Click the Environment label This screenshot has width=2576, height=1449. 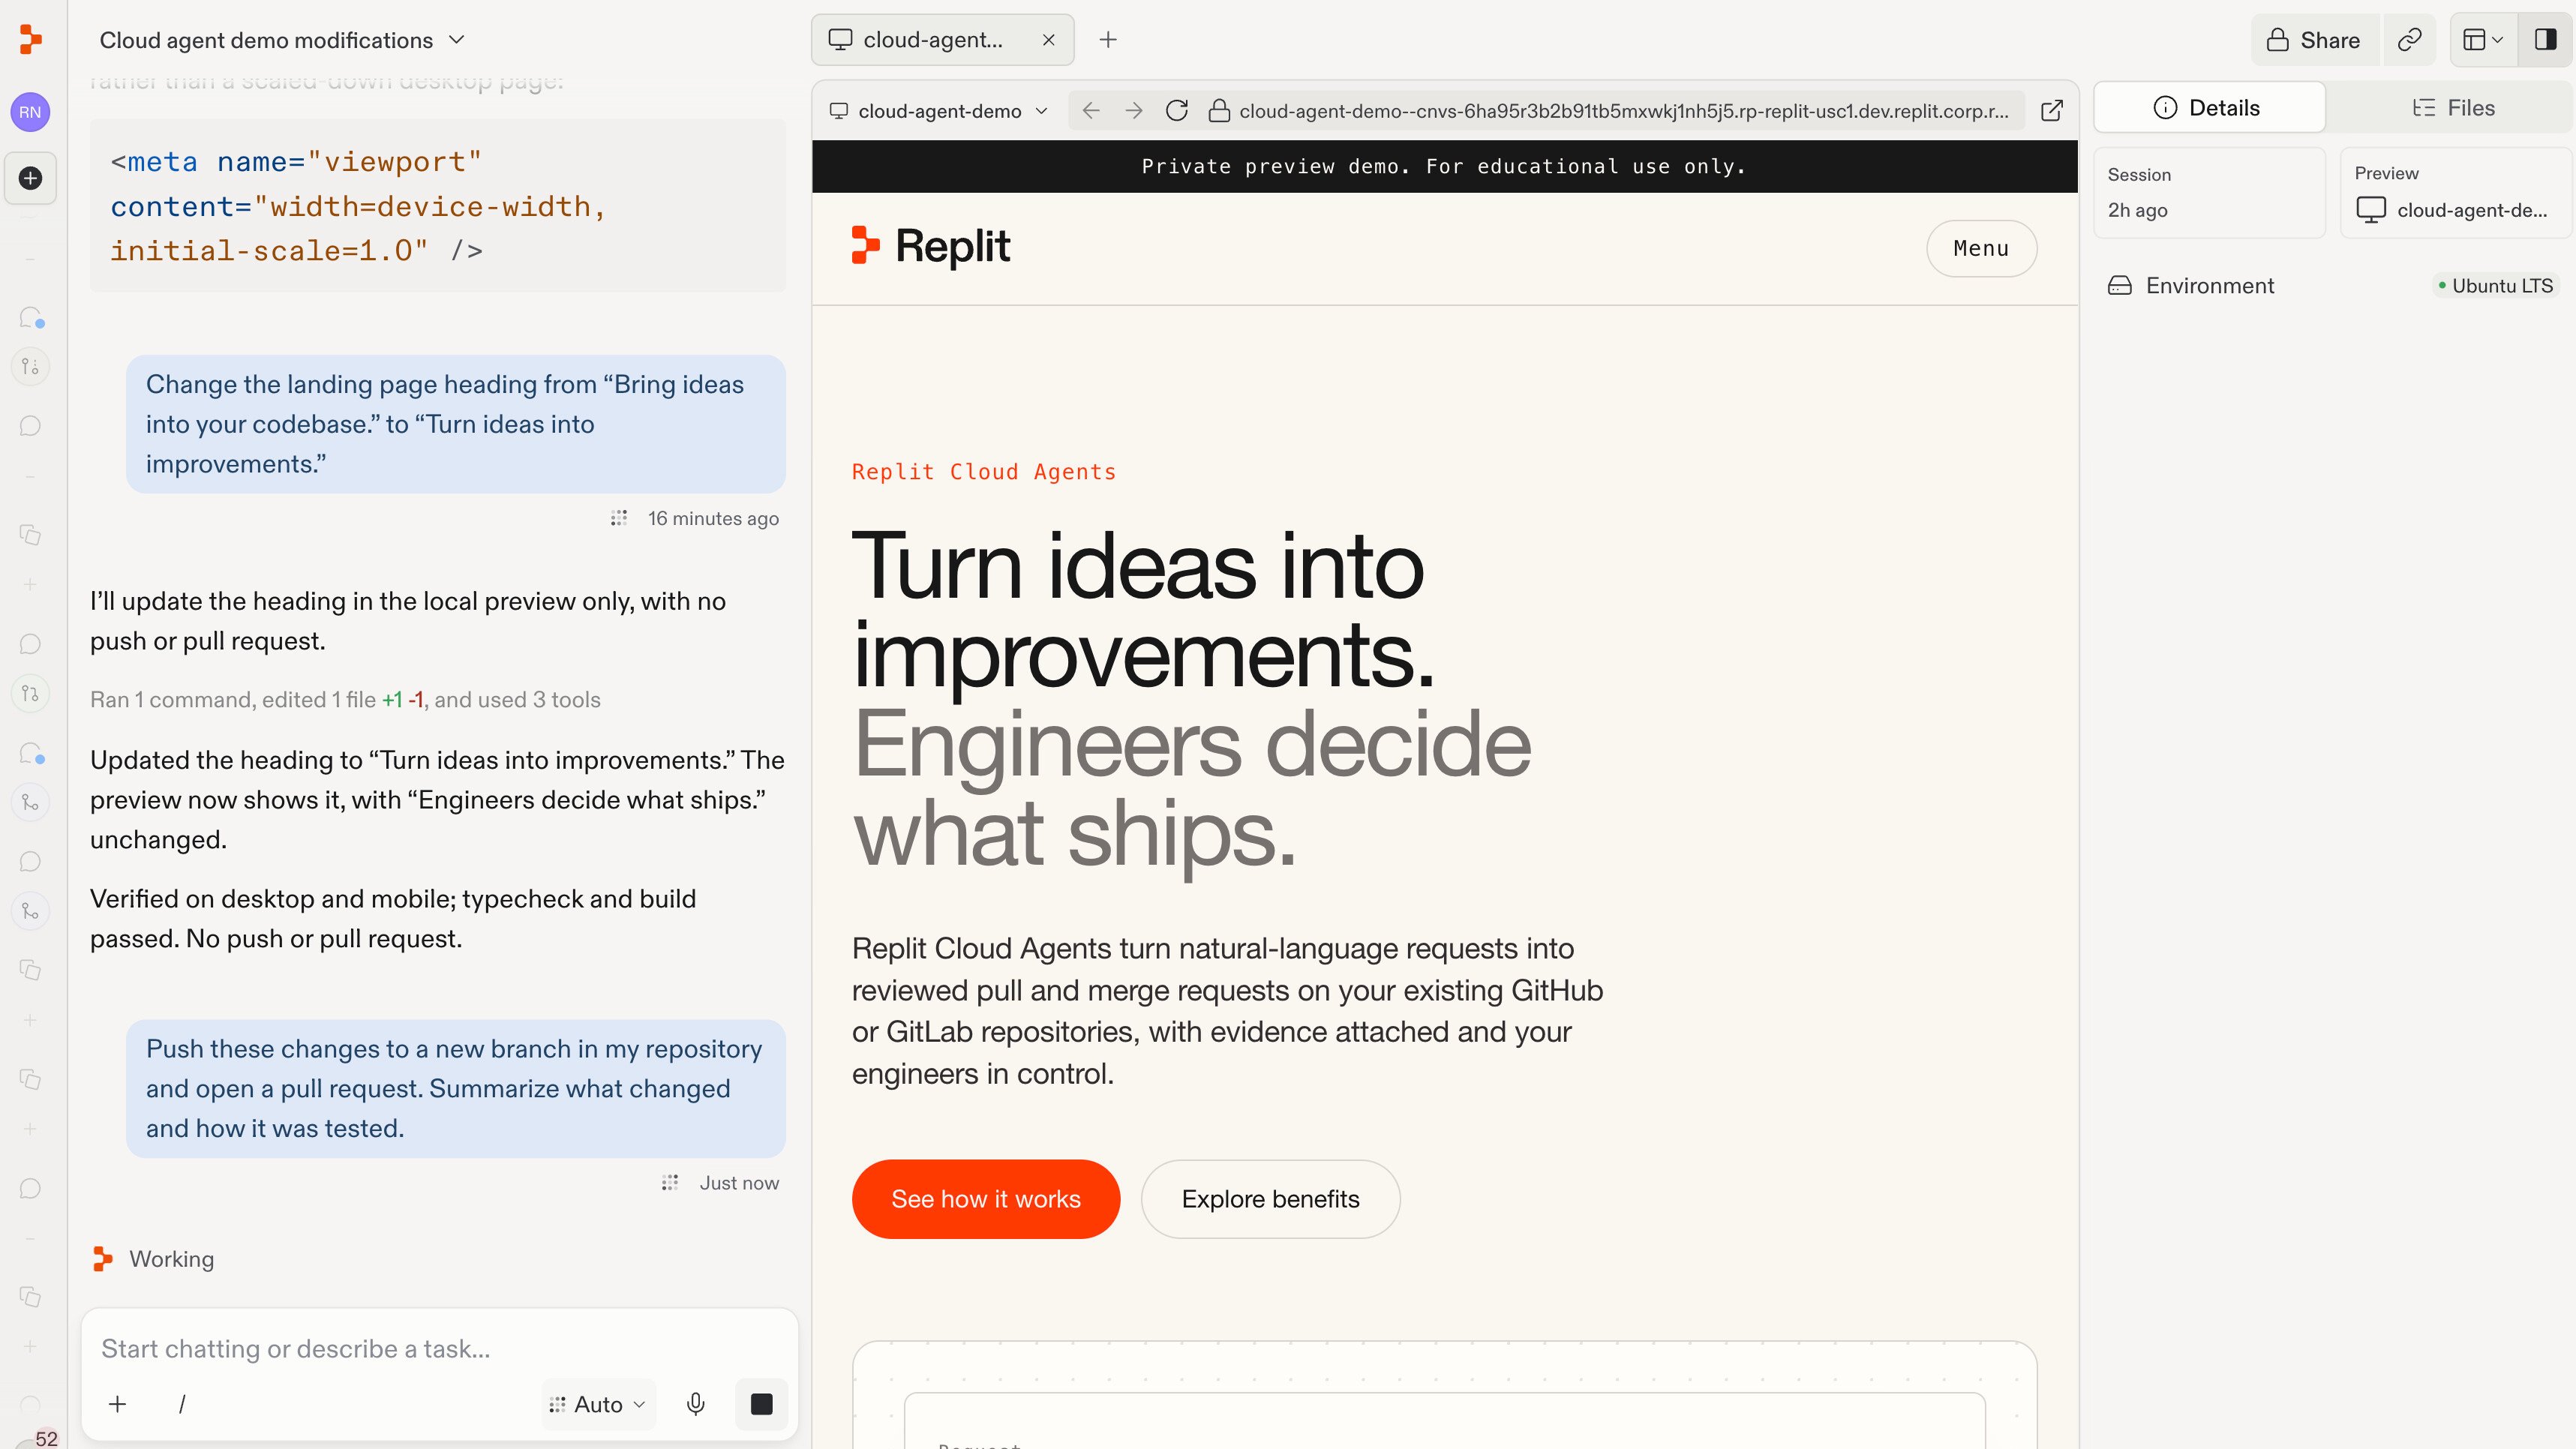tap(2210, 286)
